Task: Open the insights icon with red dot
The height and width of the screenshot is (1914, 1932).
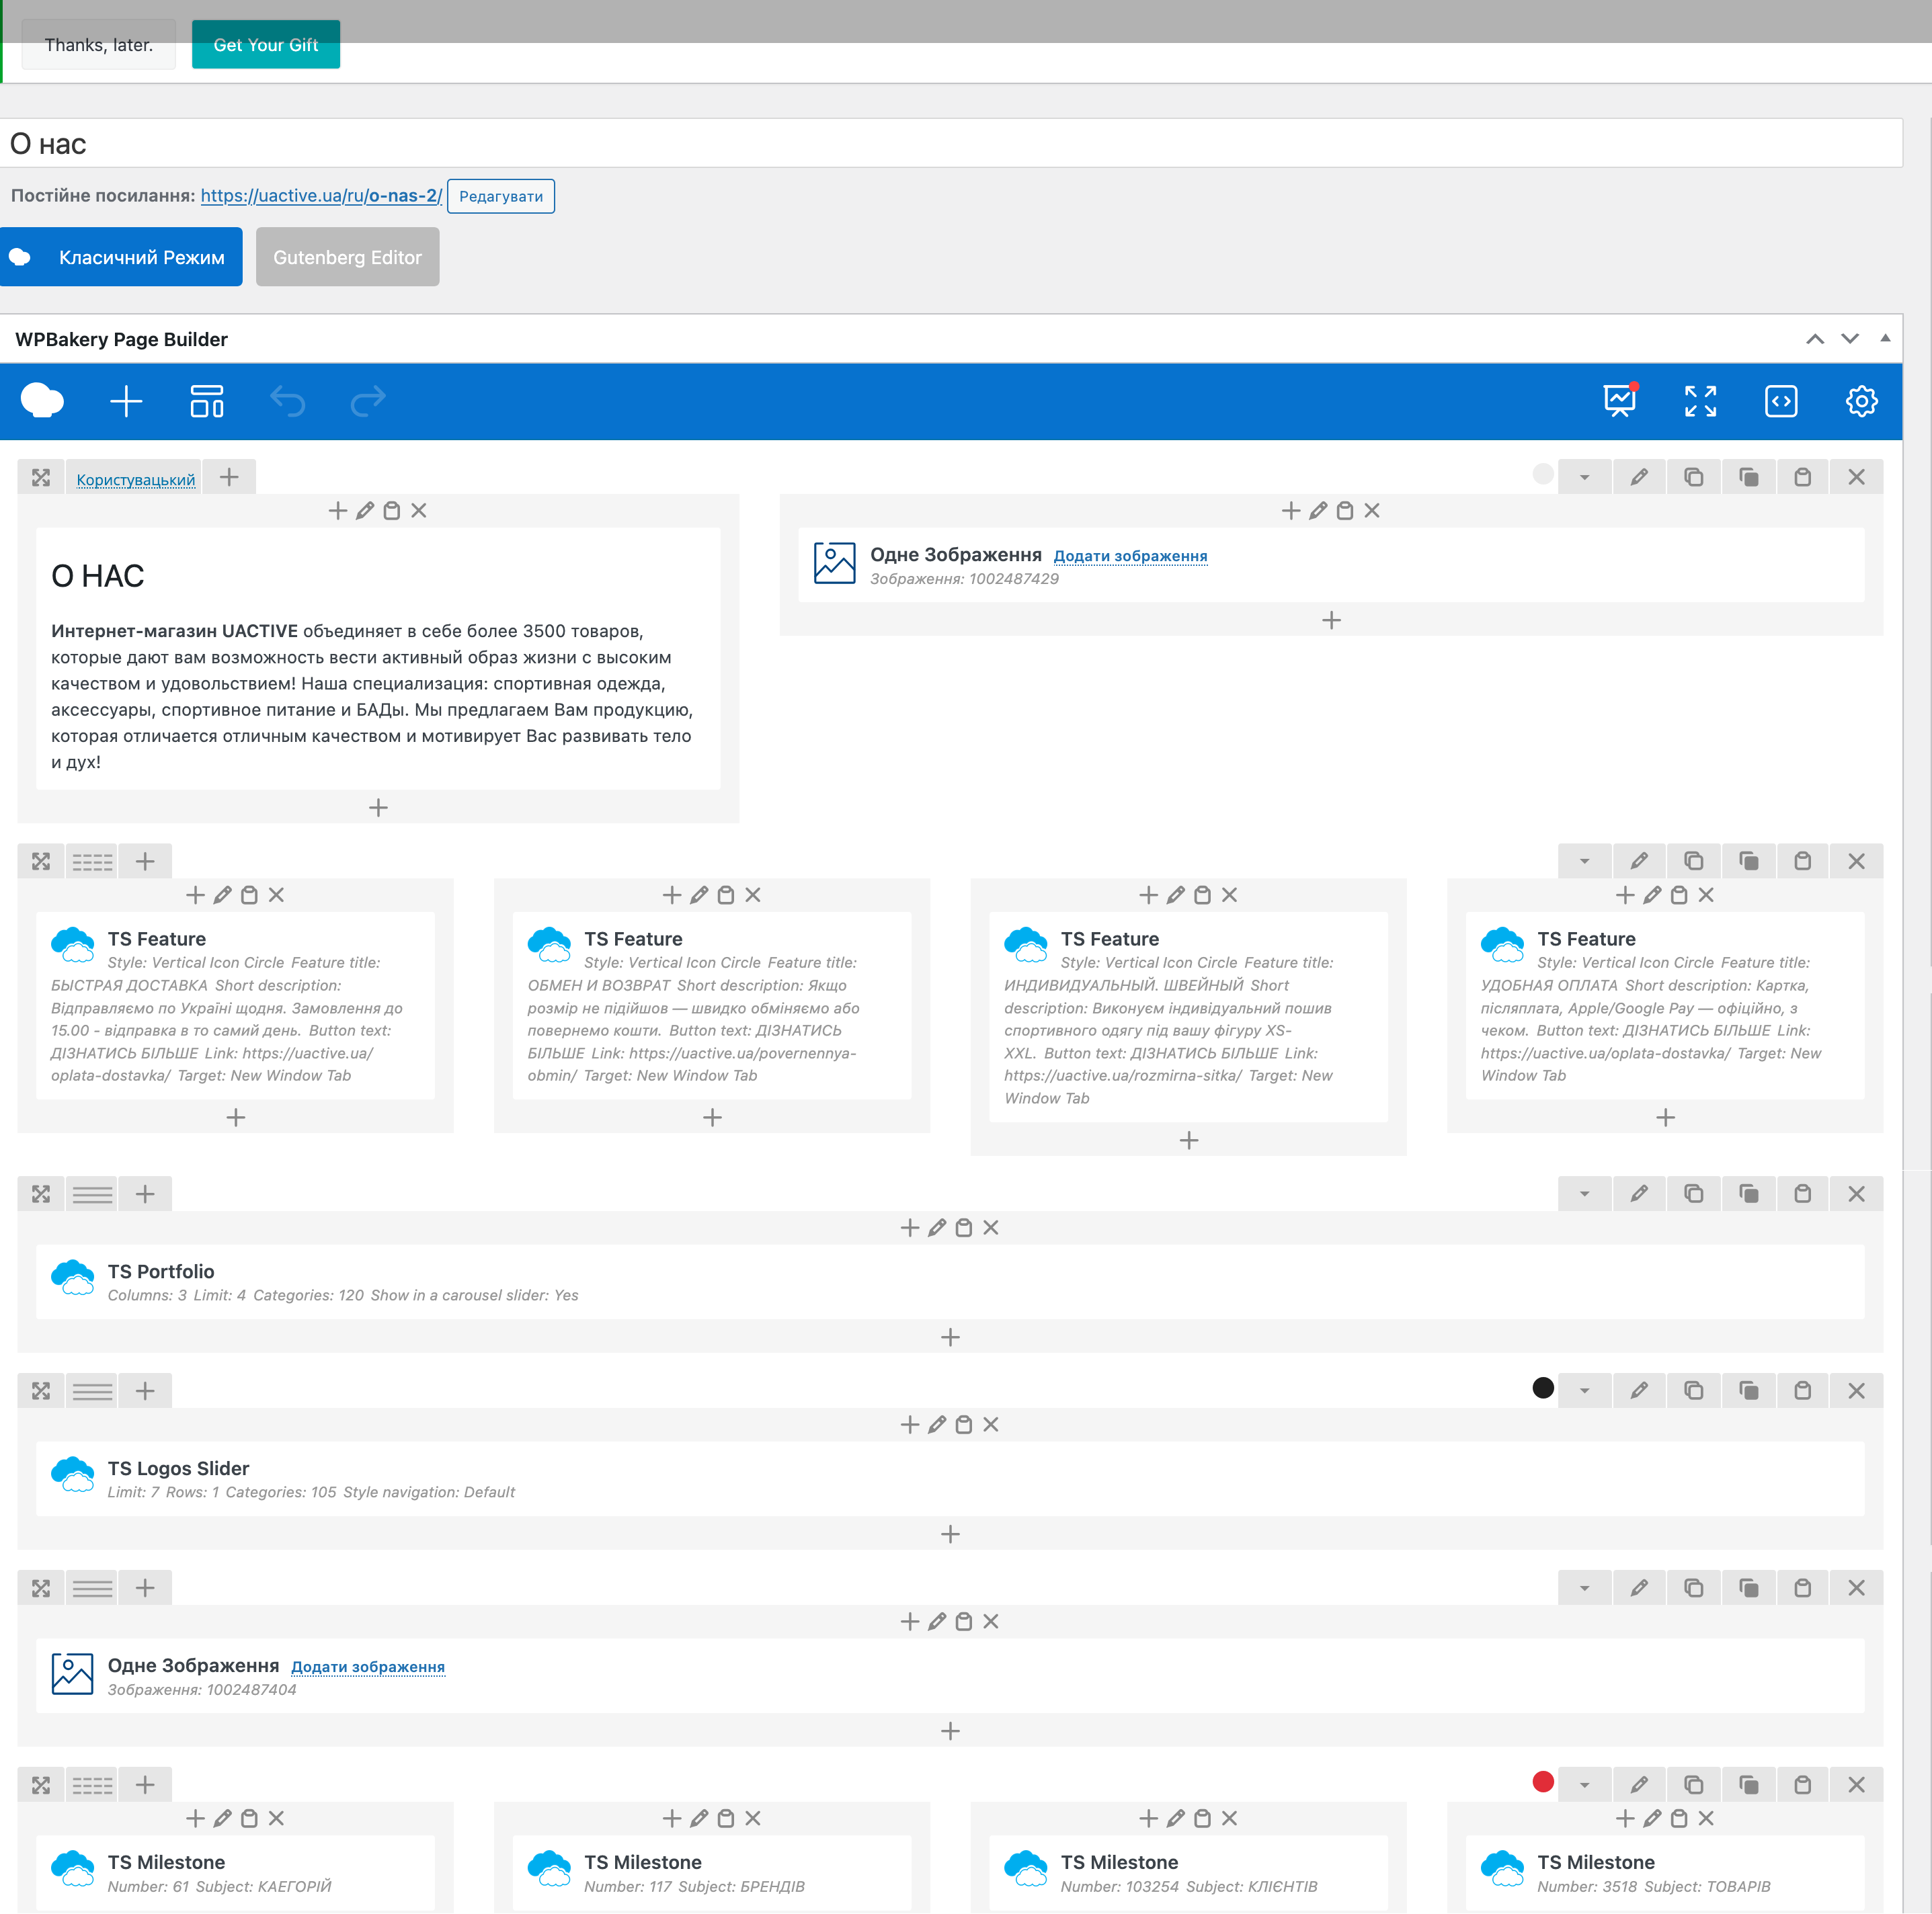Action: click(1619, 401)
